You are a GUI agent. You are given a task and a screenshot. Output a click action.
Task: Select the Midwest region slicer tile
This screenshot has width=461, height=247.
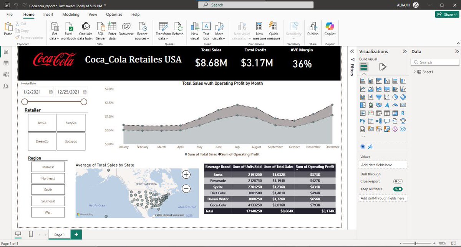[48, 167]
